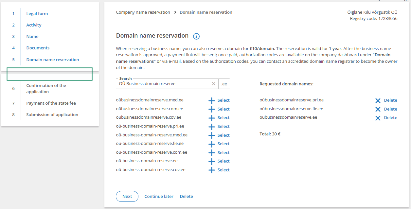Delete requested oübusinessdomainreserve.ee via Delete link
The image size is (411, 209).
pyautogui.click(x=390, y=118)
